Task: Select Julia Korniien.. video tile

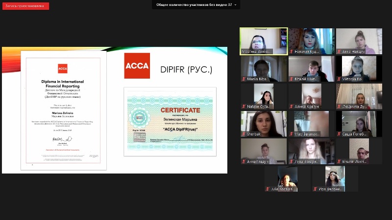Action: pos(288,179)
